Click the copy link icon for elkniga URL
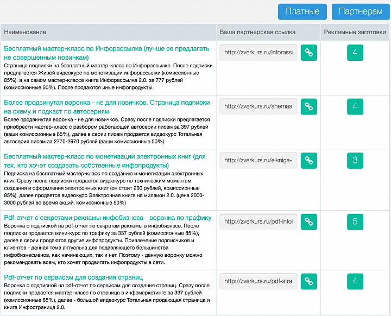Viewport: 391px width, 316px height. [x=308, y=160]
